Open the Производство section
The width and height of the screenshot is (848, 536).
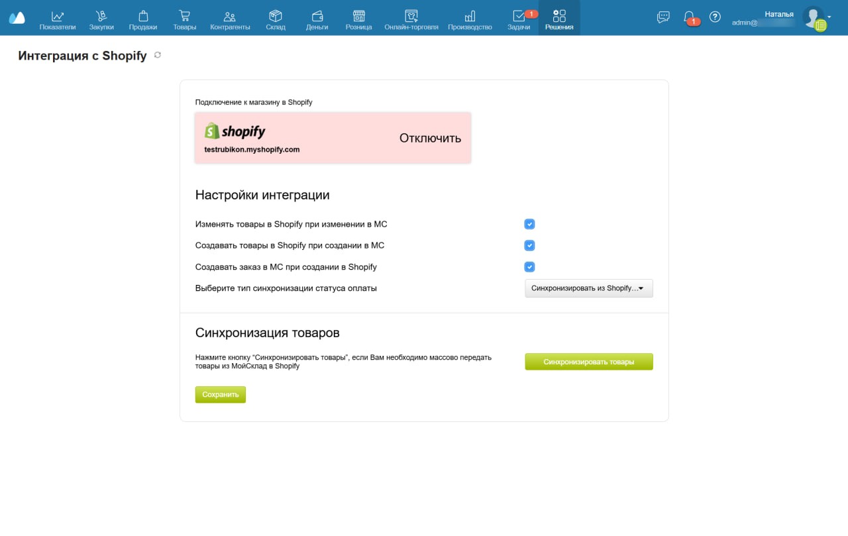[x=470, y=21]
